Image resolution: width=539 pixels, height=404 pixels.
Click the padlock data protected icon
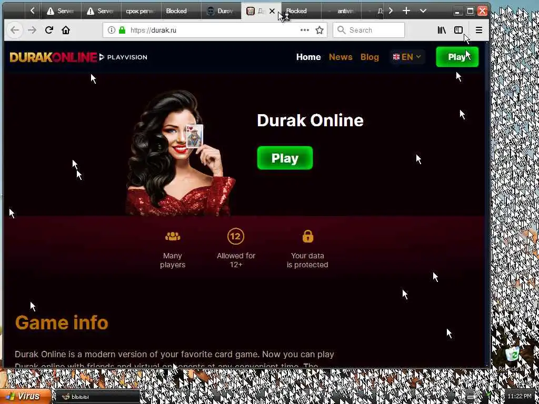pos(307,236)
